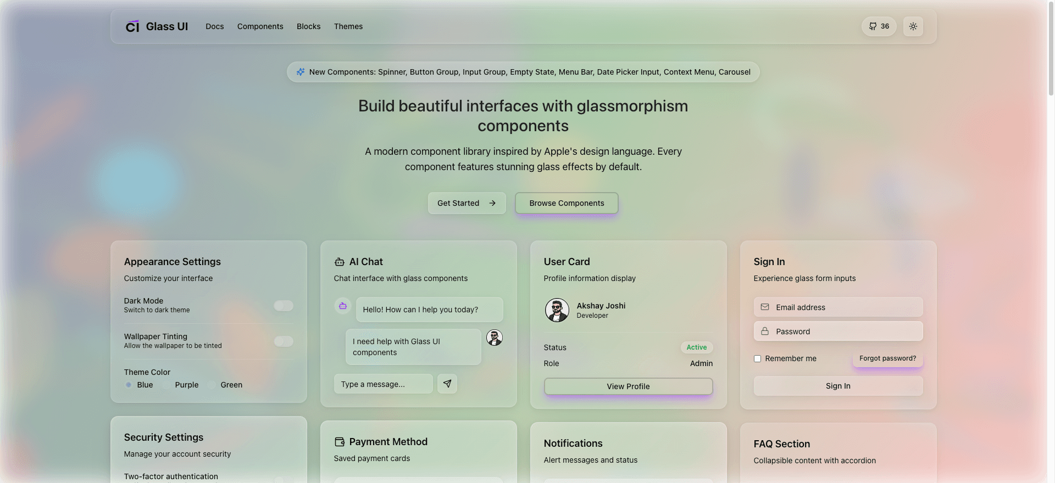Enable the Dark Mode switch
This screenshot has height=483, width=1055.
pyautogui.click(x=284, y=306)
